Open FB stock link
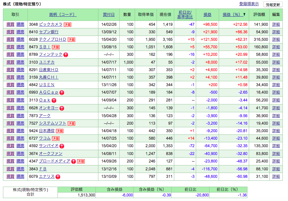This screenshot has height=201, width=288. pos(43,169)
